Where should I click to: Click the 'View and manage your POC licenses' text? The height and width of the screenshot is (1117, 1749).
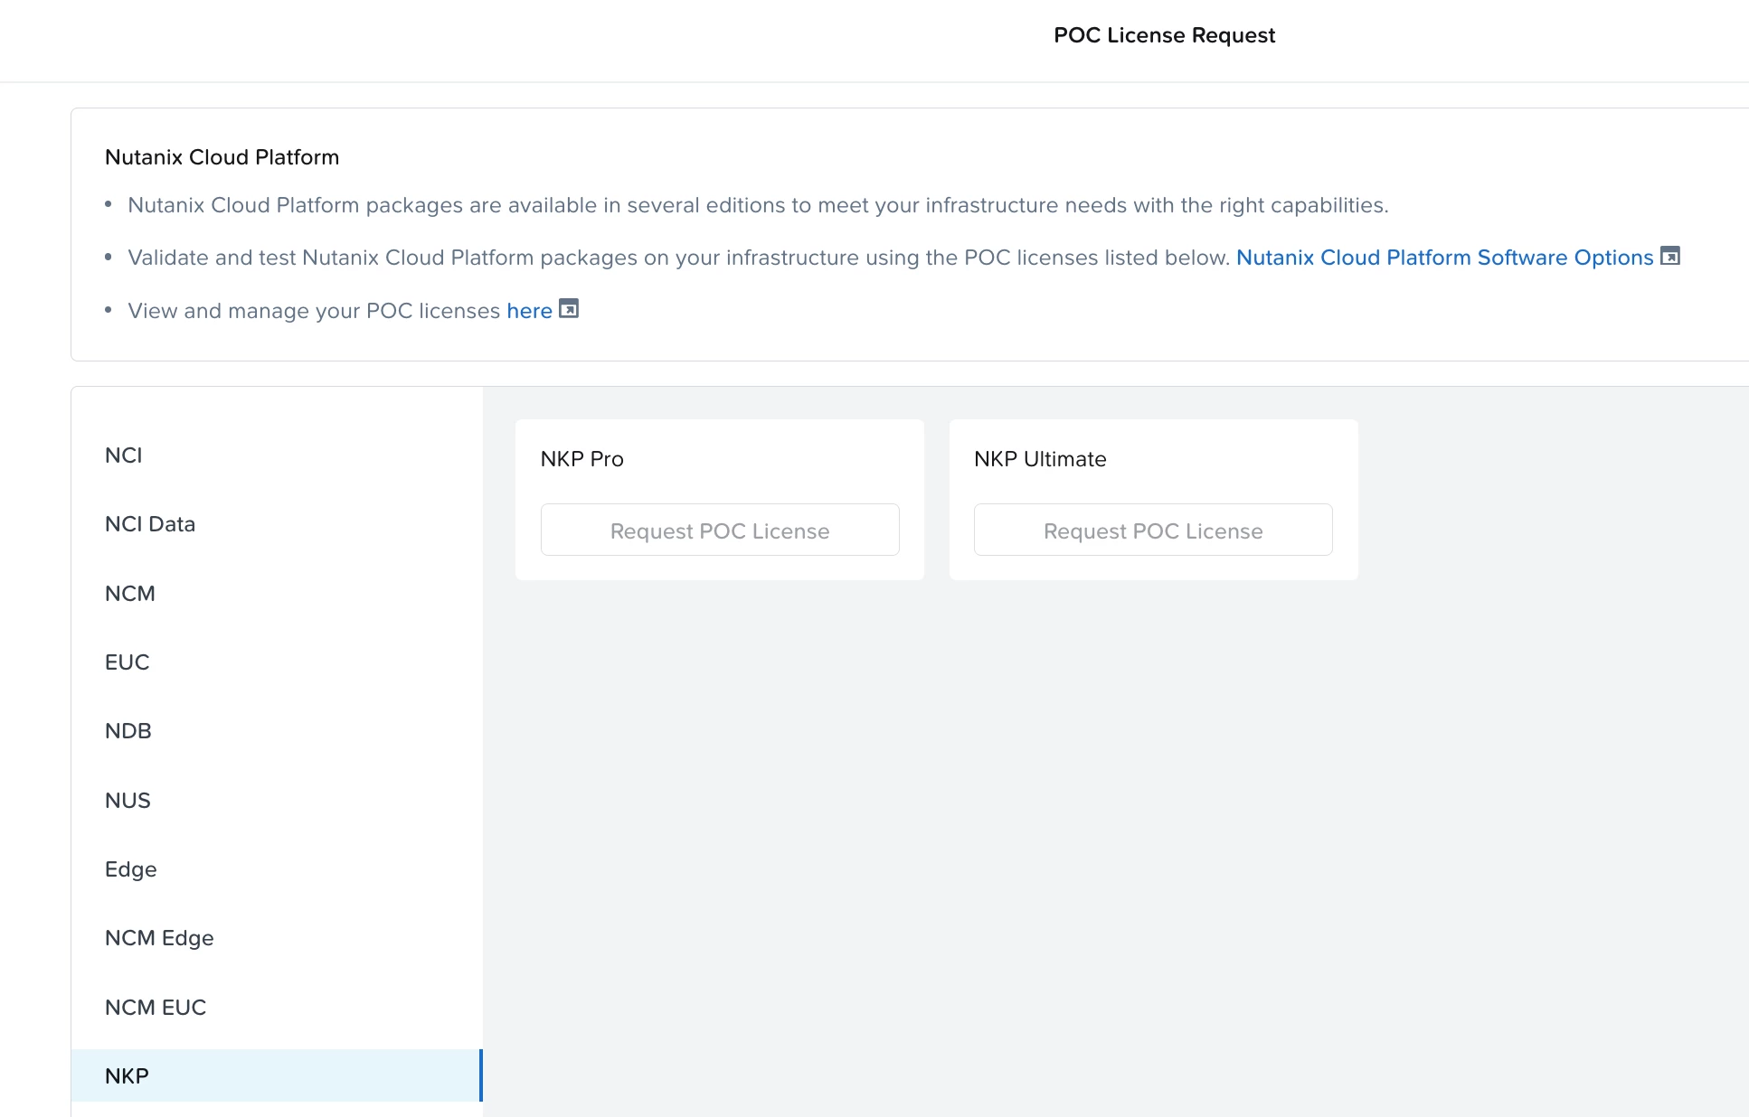point(314,311)
